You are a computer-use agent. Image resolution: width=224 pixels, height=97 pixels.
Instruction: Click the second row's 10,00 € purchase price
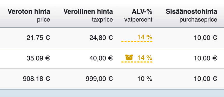click(x=206, y=58)
